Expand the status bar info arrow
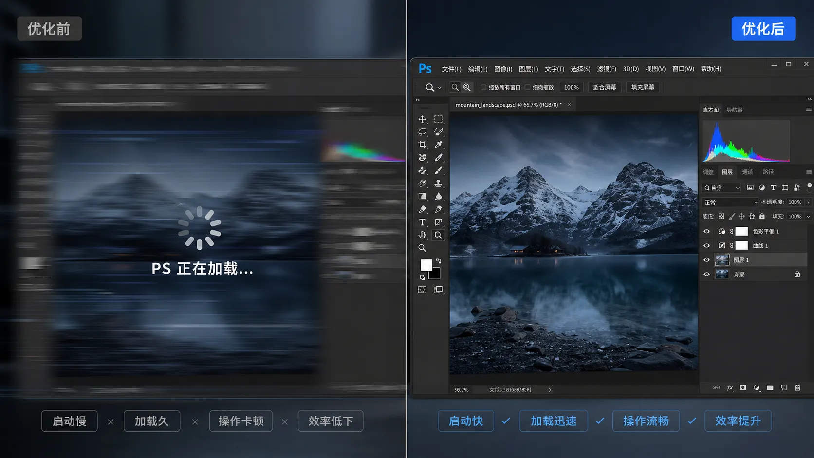The height and width of the screenshot is (458, 814). (x=550, y=390)
